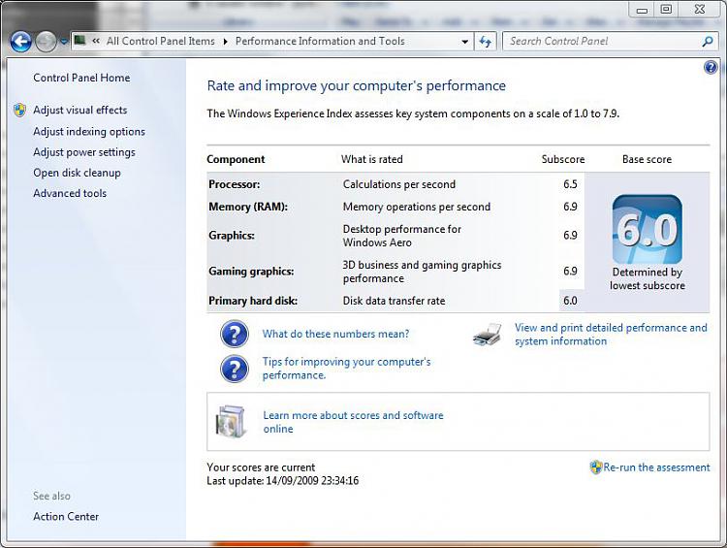Select the Graphics: row label
This screenshot has height=548, width=727.
(x=232, y=236)
